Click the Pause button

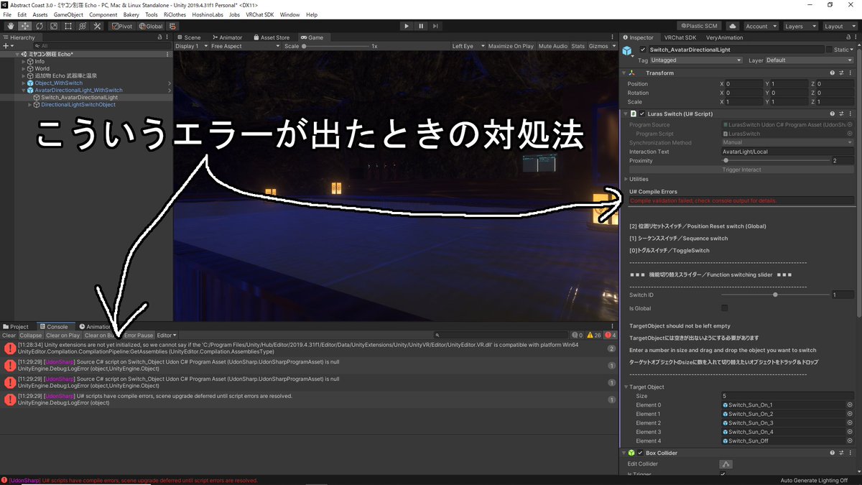point(421,26)
